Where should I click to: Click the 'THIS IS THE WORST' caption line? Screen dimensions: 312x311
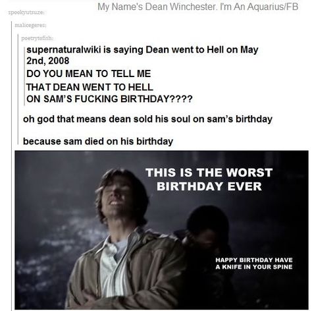pos(209,173)
